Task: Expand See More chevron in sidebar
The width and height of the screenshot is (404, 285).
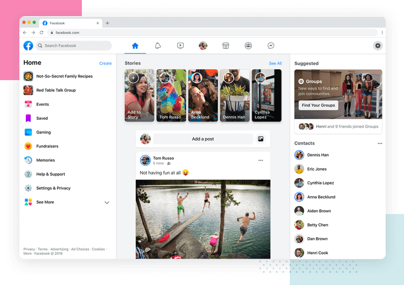Action: 107,202
